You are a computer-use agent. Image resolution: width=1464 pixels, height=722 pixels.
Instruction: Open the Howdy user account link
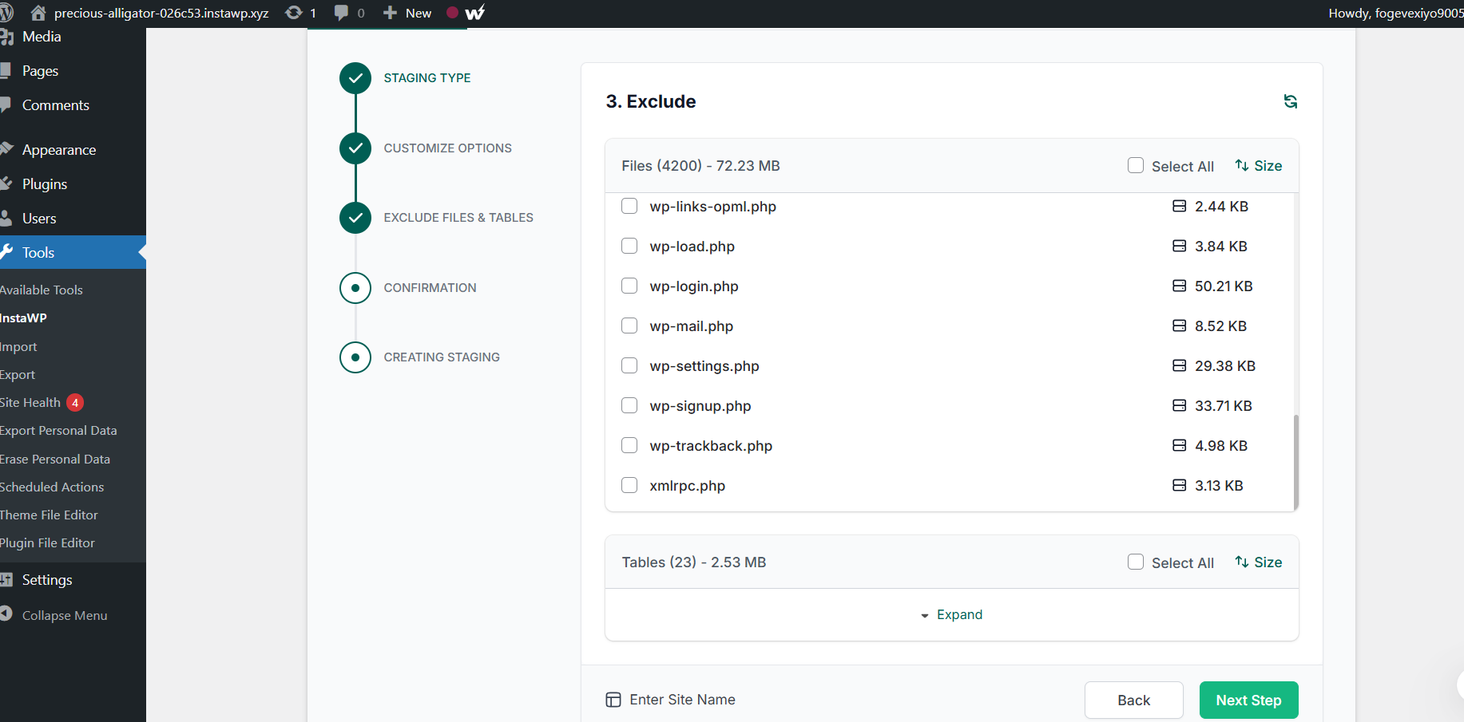1395,13
